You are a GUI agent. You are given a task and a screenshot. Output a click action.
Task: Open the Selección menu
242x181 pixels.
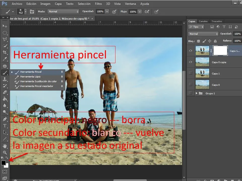[84, 4]
